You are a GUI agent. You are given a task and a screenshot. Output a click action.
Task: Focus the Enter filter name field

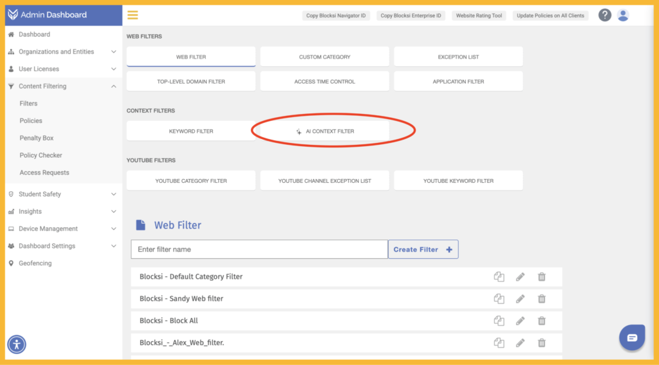coord(259,249)
